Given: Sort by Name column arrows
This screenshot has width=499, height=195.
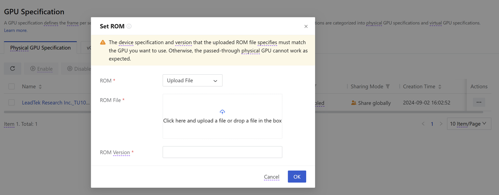Looking at the screenshot, I should [x=40, y=87].
